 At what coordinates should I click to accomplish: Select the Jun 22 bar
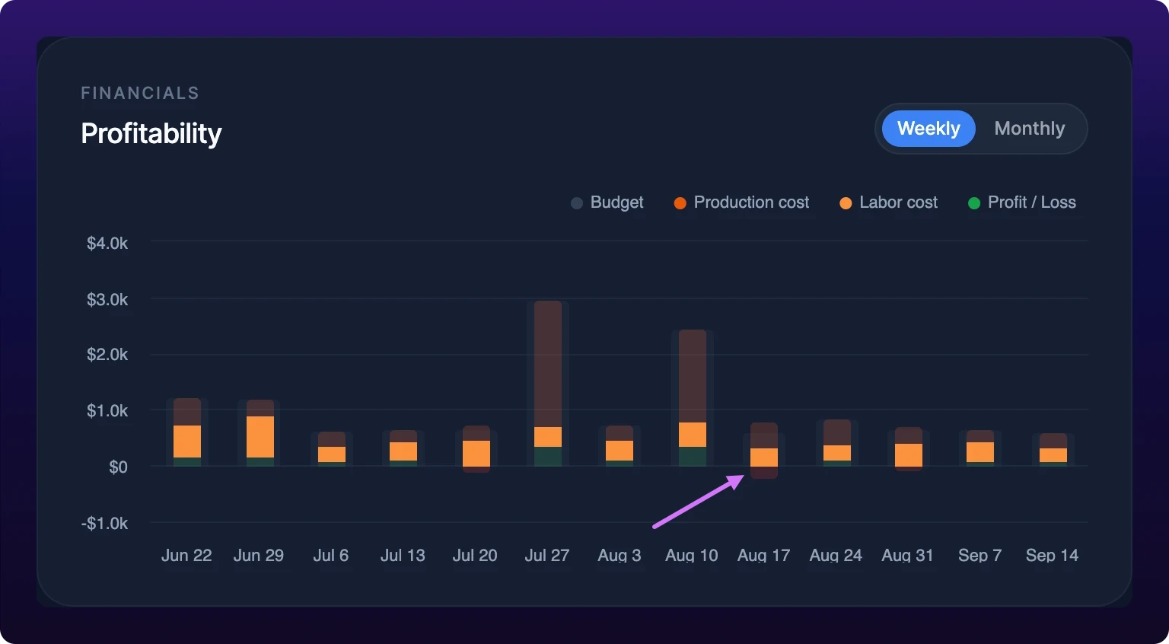187,432
